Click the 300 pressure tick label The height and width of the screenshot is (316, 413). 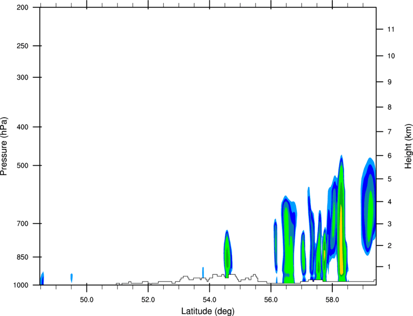22,77
